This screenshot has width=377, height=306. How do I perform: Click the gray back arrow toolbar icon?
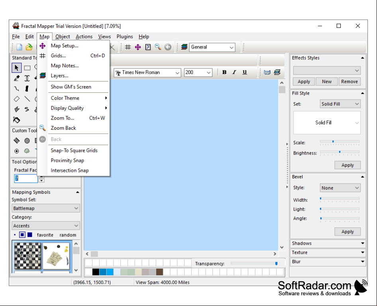pos(168,47)
